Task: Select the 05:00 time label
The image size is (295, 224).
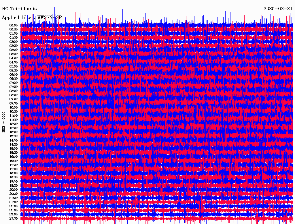Action: (14, 66)
